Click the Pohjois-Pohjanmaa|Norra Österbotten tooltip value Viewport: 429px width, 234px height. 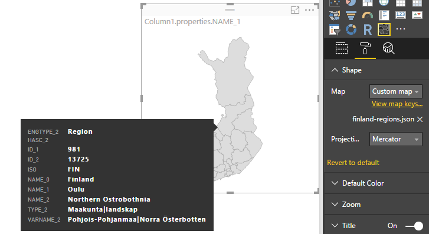point(137,219)
